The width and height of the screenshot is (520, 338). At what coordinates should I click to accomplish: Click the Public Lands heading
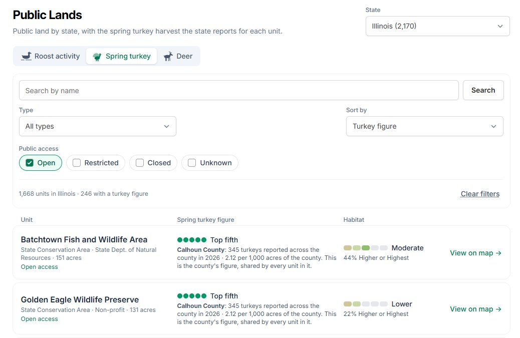pyautogui.click(x=48, y=15)
